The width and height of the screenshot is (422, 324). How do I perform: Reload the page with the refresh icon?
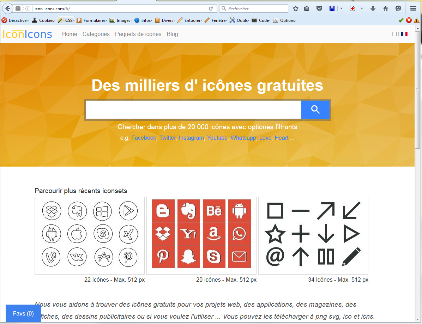(211, 8)
